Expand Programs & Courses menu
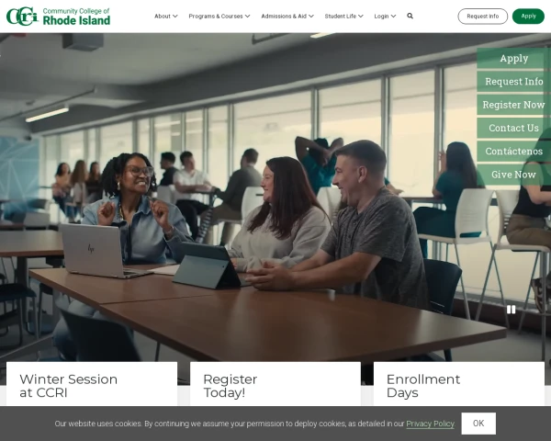Screen dimensions: 551x441 (219, 17)
